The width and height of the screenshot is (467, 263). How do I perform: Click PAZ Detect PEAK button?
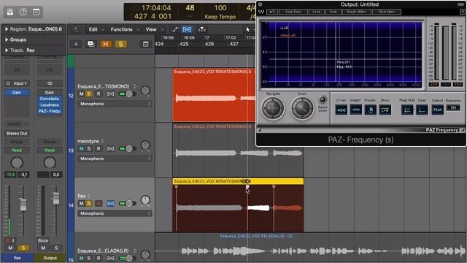[438, 110]
